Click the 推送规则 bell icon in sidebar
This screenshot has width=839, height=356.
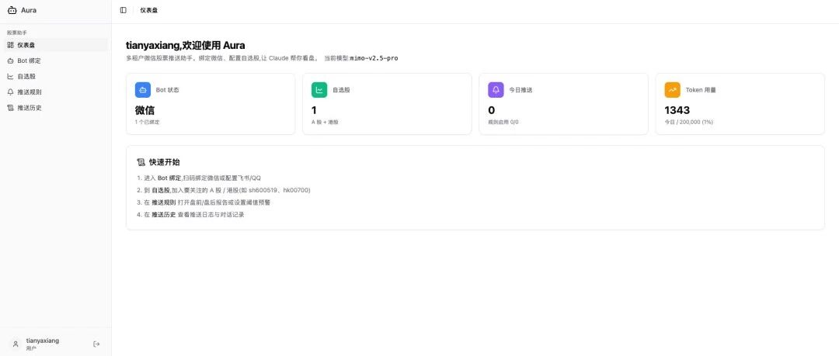[x=10, y=92]
